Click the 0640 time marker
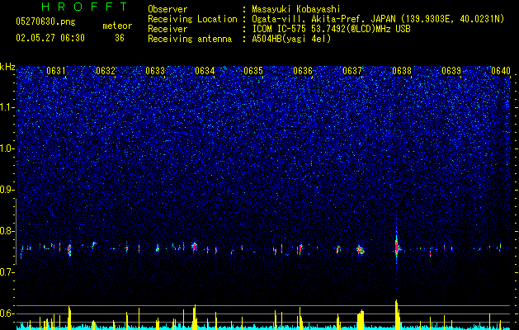This screenshot has width=519, height=330. (x=501, y=71)
